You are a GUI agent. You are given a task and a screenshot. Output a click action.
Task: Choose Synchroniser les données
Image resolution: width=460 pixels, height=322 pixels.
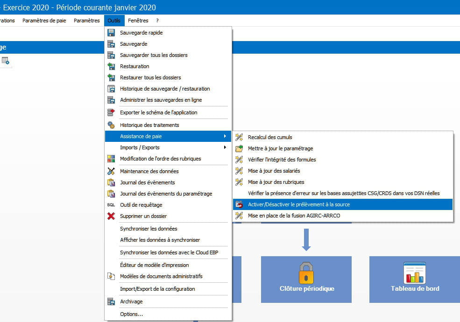point(168,229)
